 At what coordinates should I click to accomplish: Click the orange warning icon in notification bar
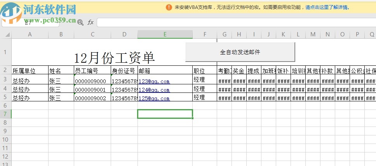[169, 7]
